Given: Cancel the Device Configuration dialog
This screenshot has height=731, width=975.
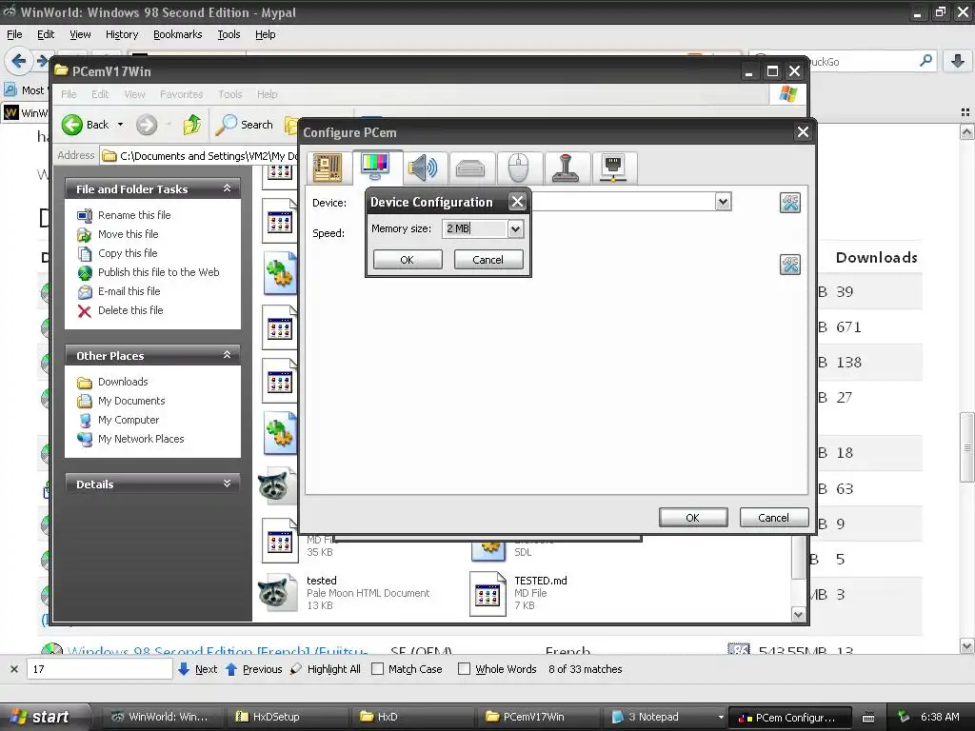Looking at the screenshot, I should (x=488, y=260).
